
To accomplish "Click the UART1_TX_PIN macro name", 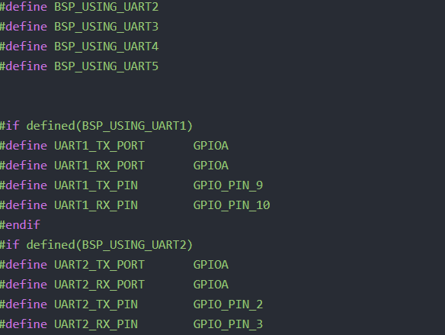I will click(x=96, y=185).
